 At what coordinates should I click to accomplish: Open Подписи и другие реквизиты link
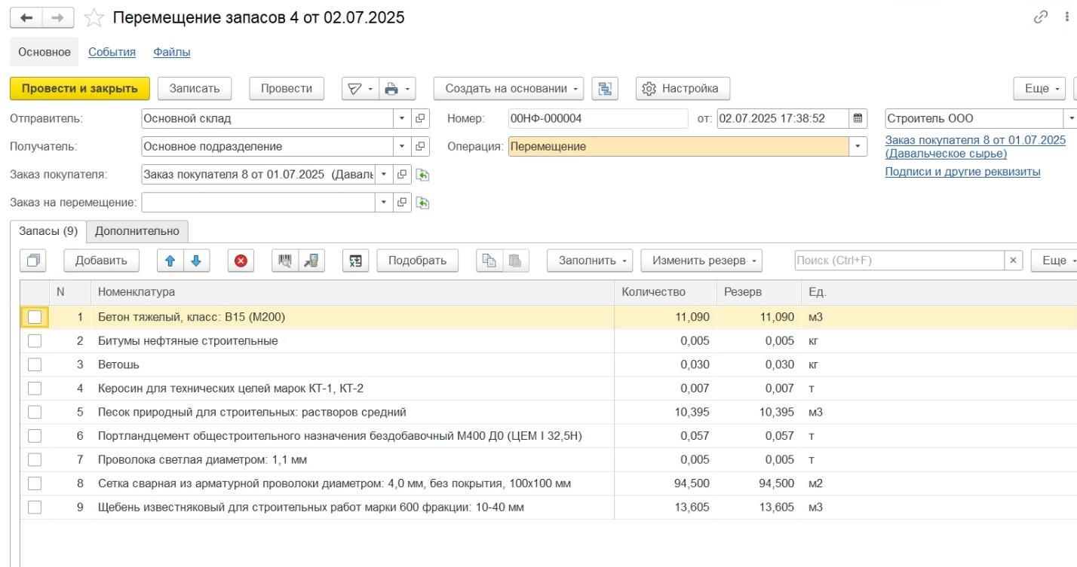tap(962, 172)
